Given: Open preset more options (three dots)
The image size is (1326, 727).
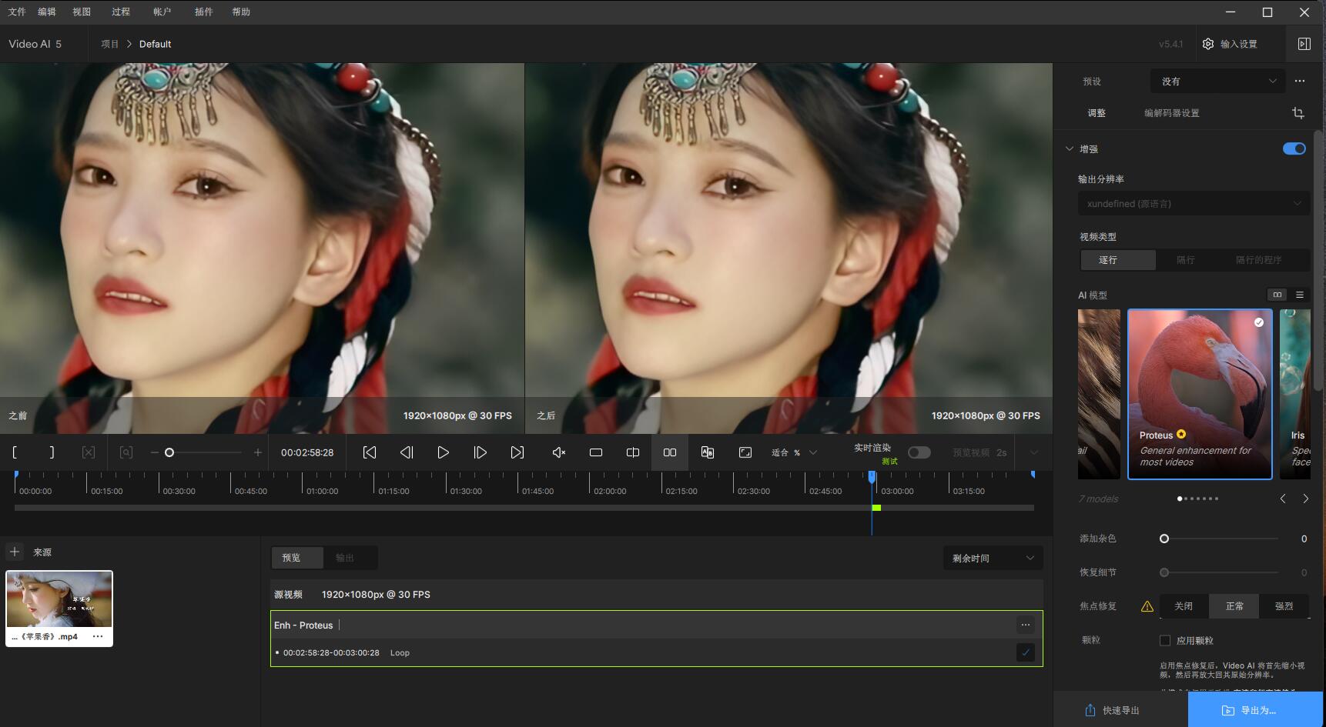Looking at the screenshot, I should pos(1300,81).
